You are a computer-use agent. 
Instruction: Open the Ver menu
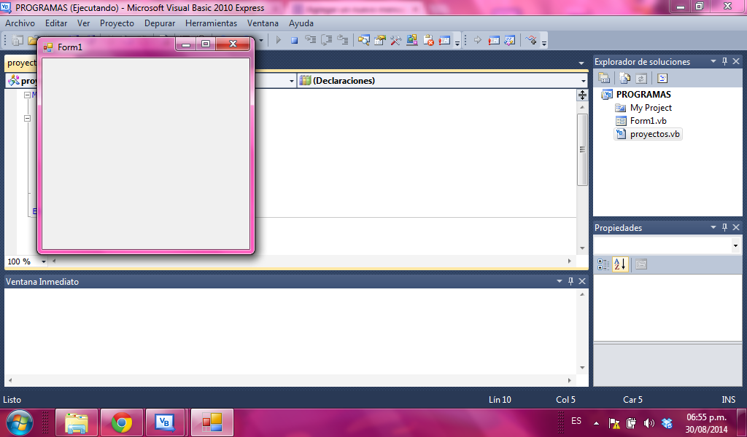pyautogui.click(x=83, y=23)
